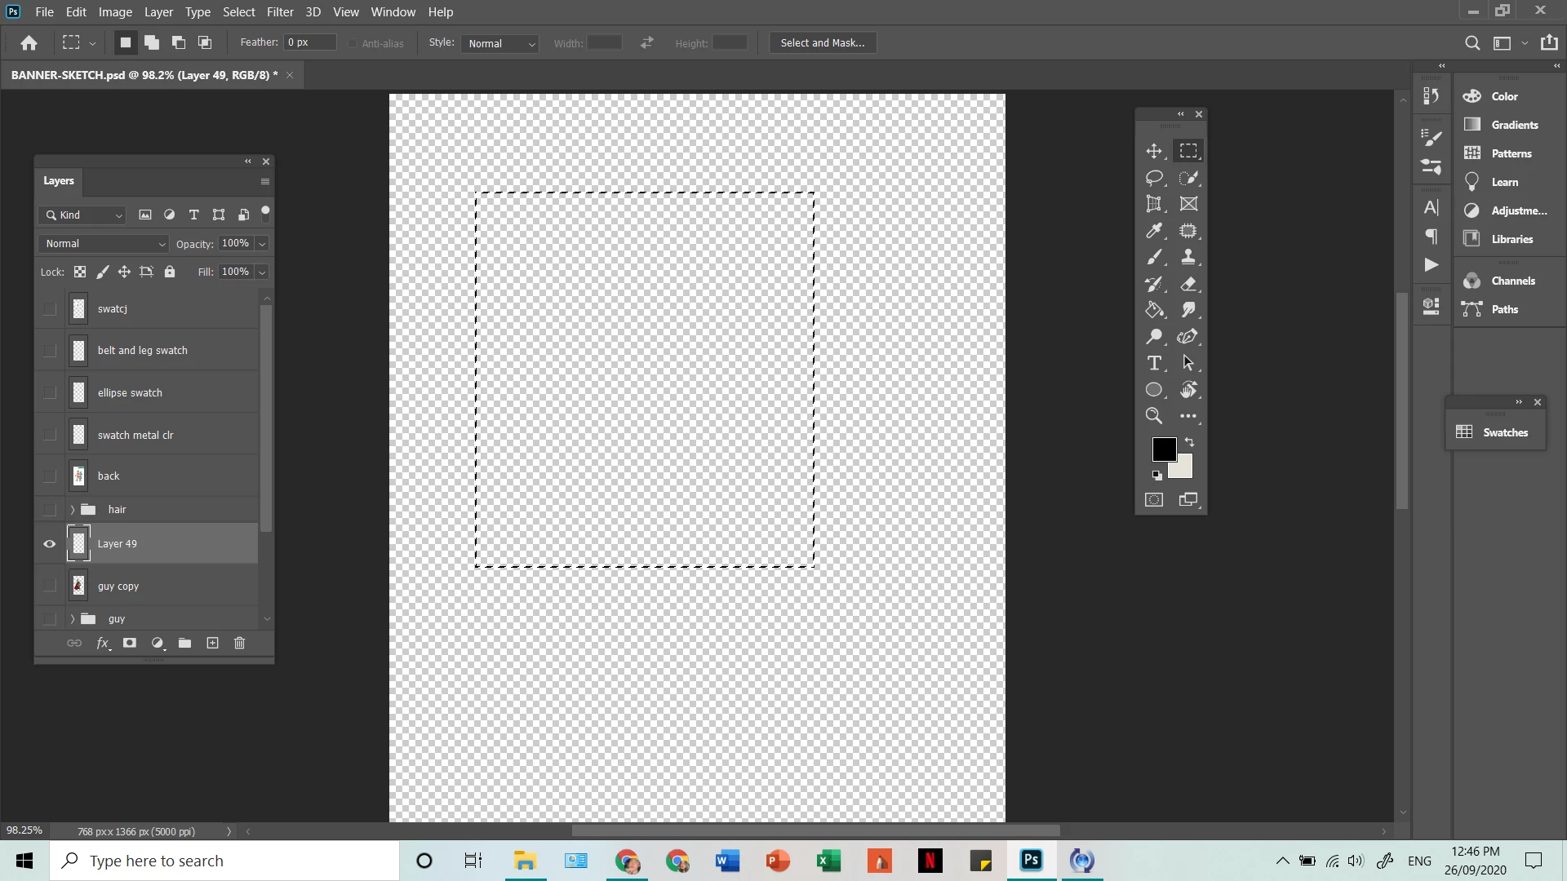Open the Swatches panel
The width and height of the screenshot is (1567, 881).
coord(1494,432)
